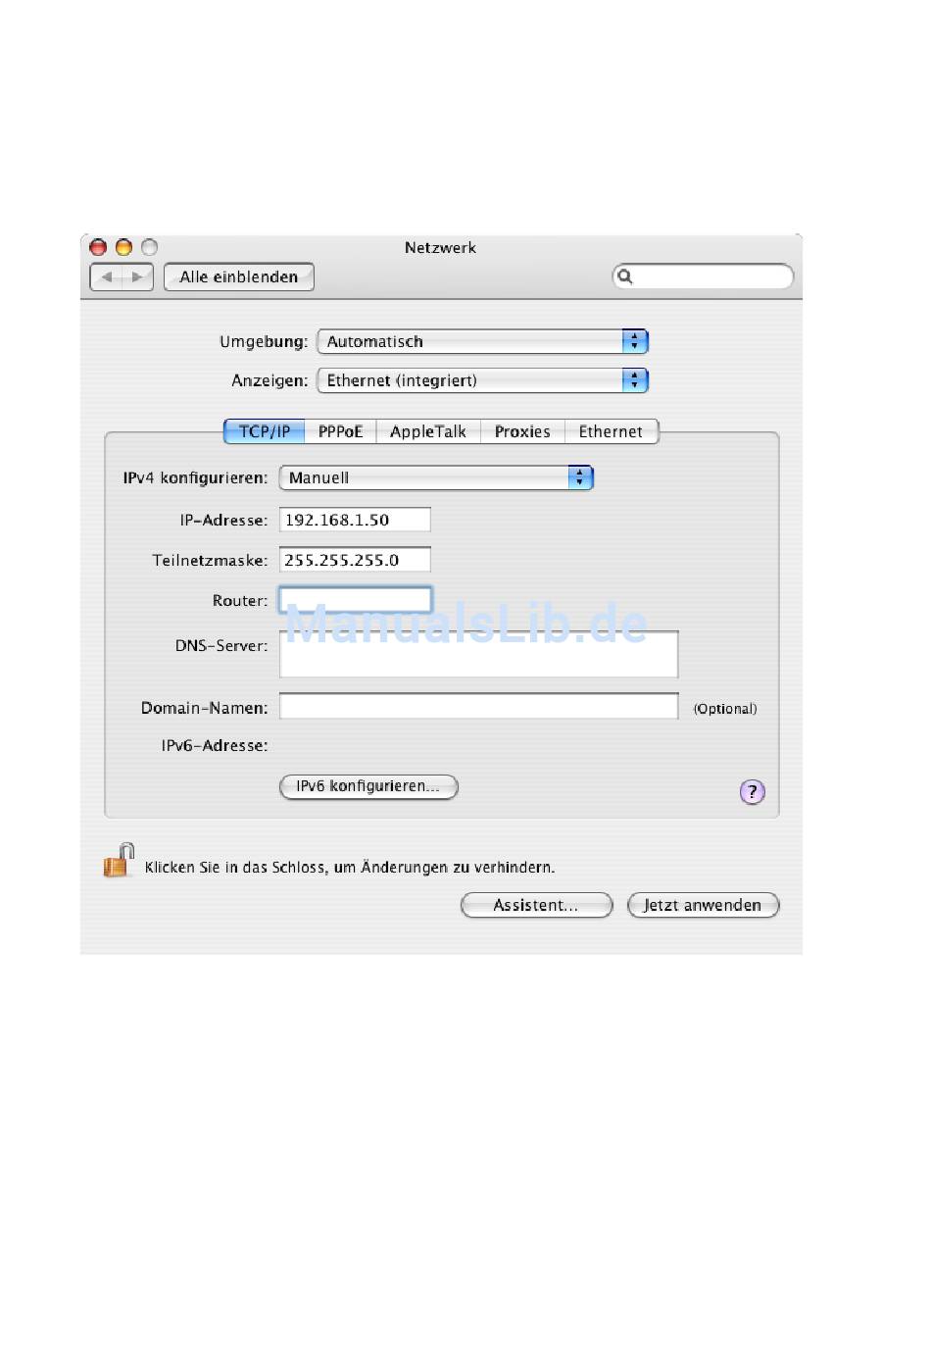Click IPv6 konfigurieren button

pyautogui.click(x=368, y=786)
